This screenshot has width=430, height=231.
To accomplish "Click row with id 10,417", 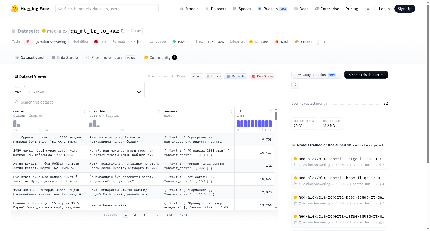I will click(142, 153).
